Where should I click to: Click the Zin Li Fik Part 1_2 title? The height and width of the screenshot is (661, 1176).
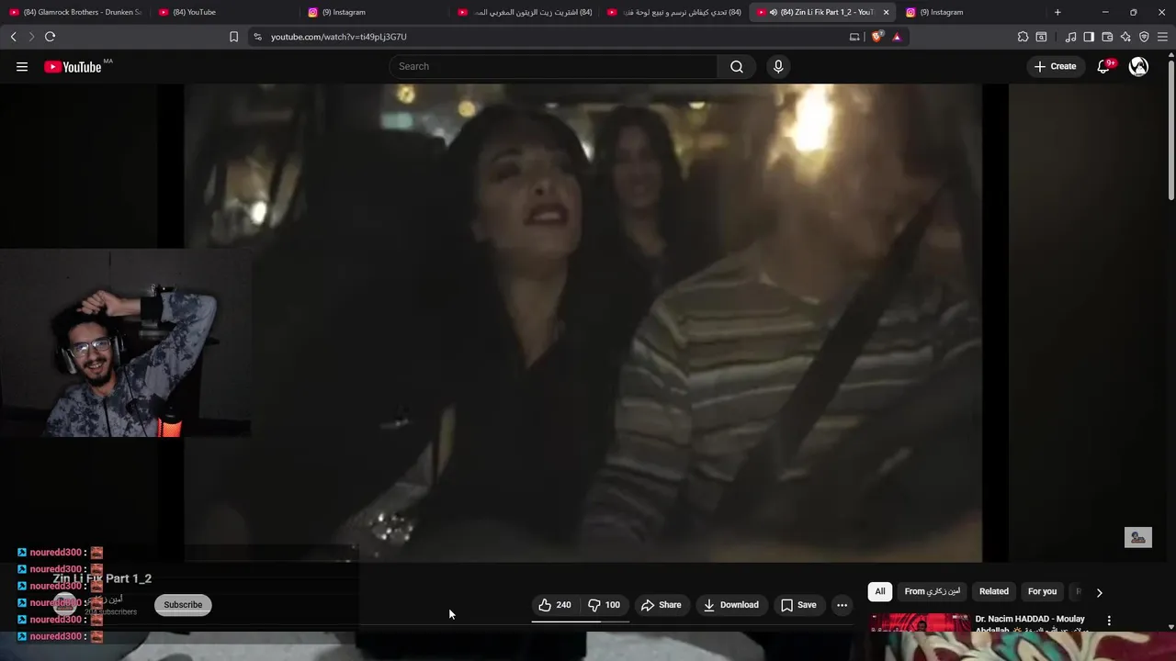pos(102,578)
